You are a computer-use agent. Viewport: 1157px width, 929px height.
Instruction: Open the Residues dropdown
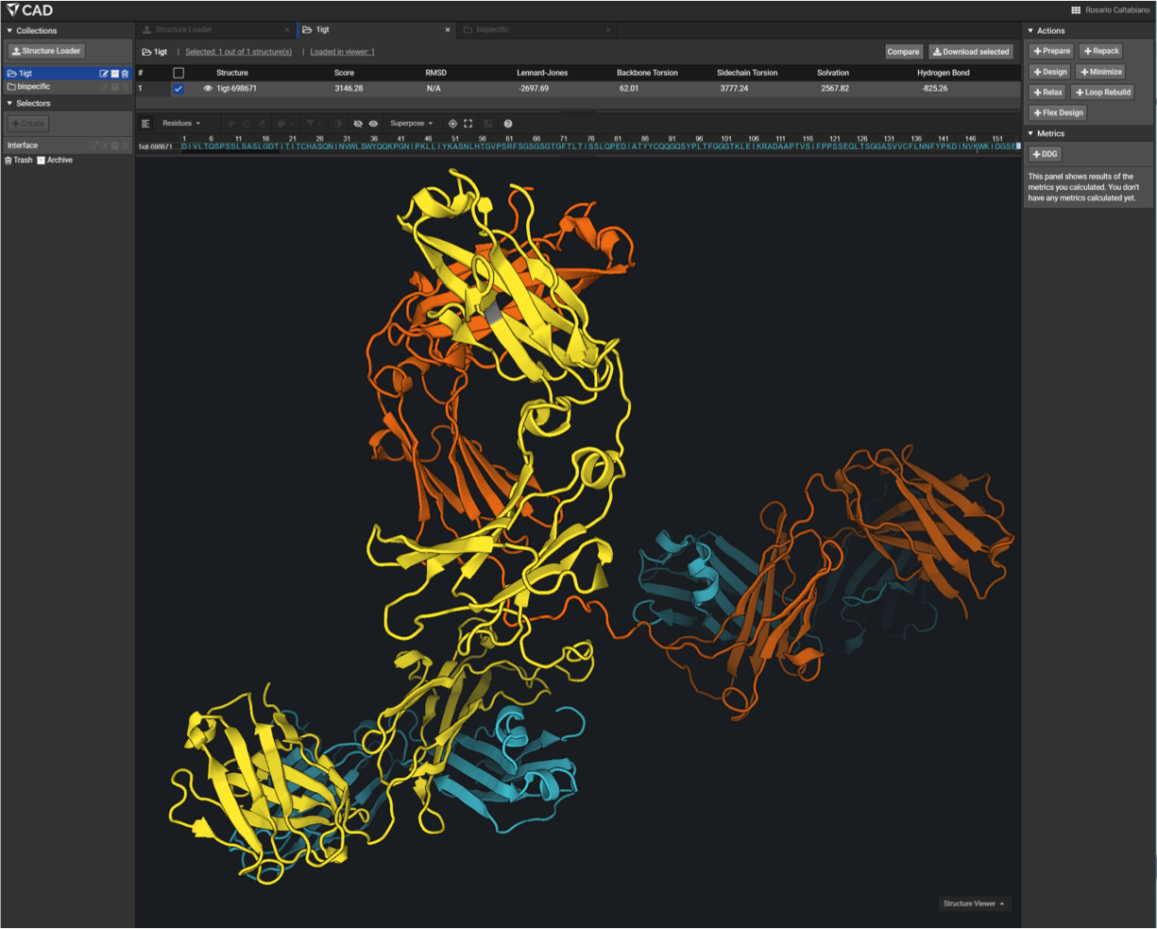180,124
